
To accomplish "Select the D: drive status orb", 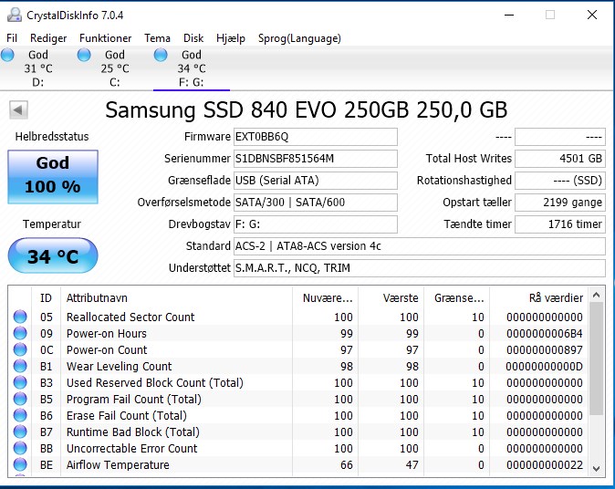I will (7, 55).
